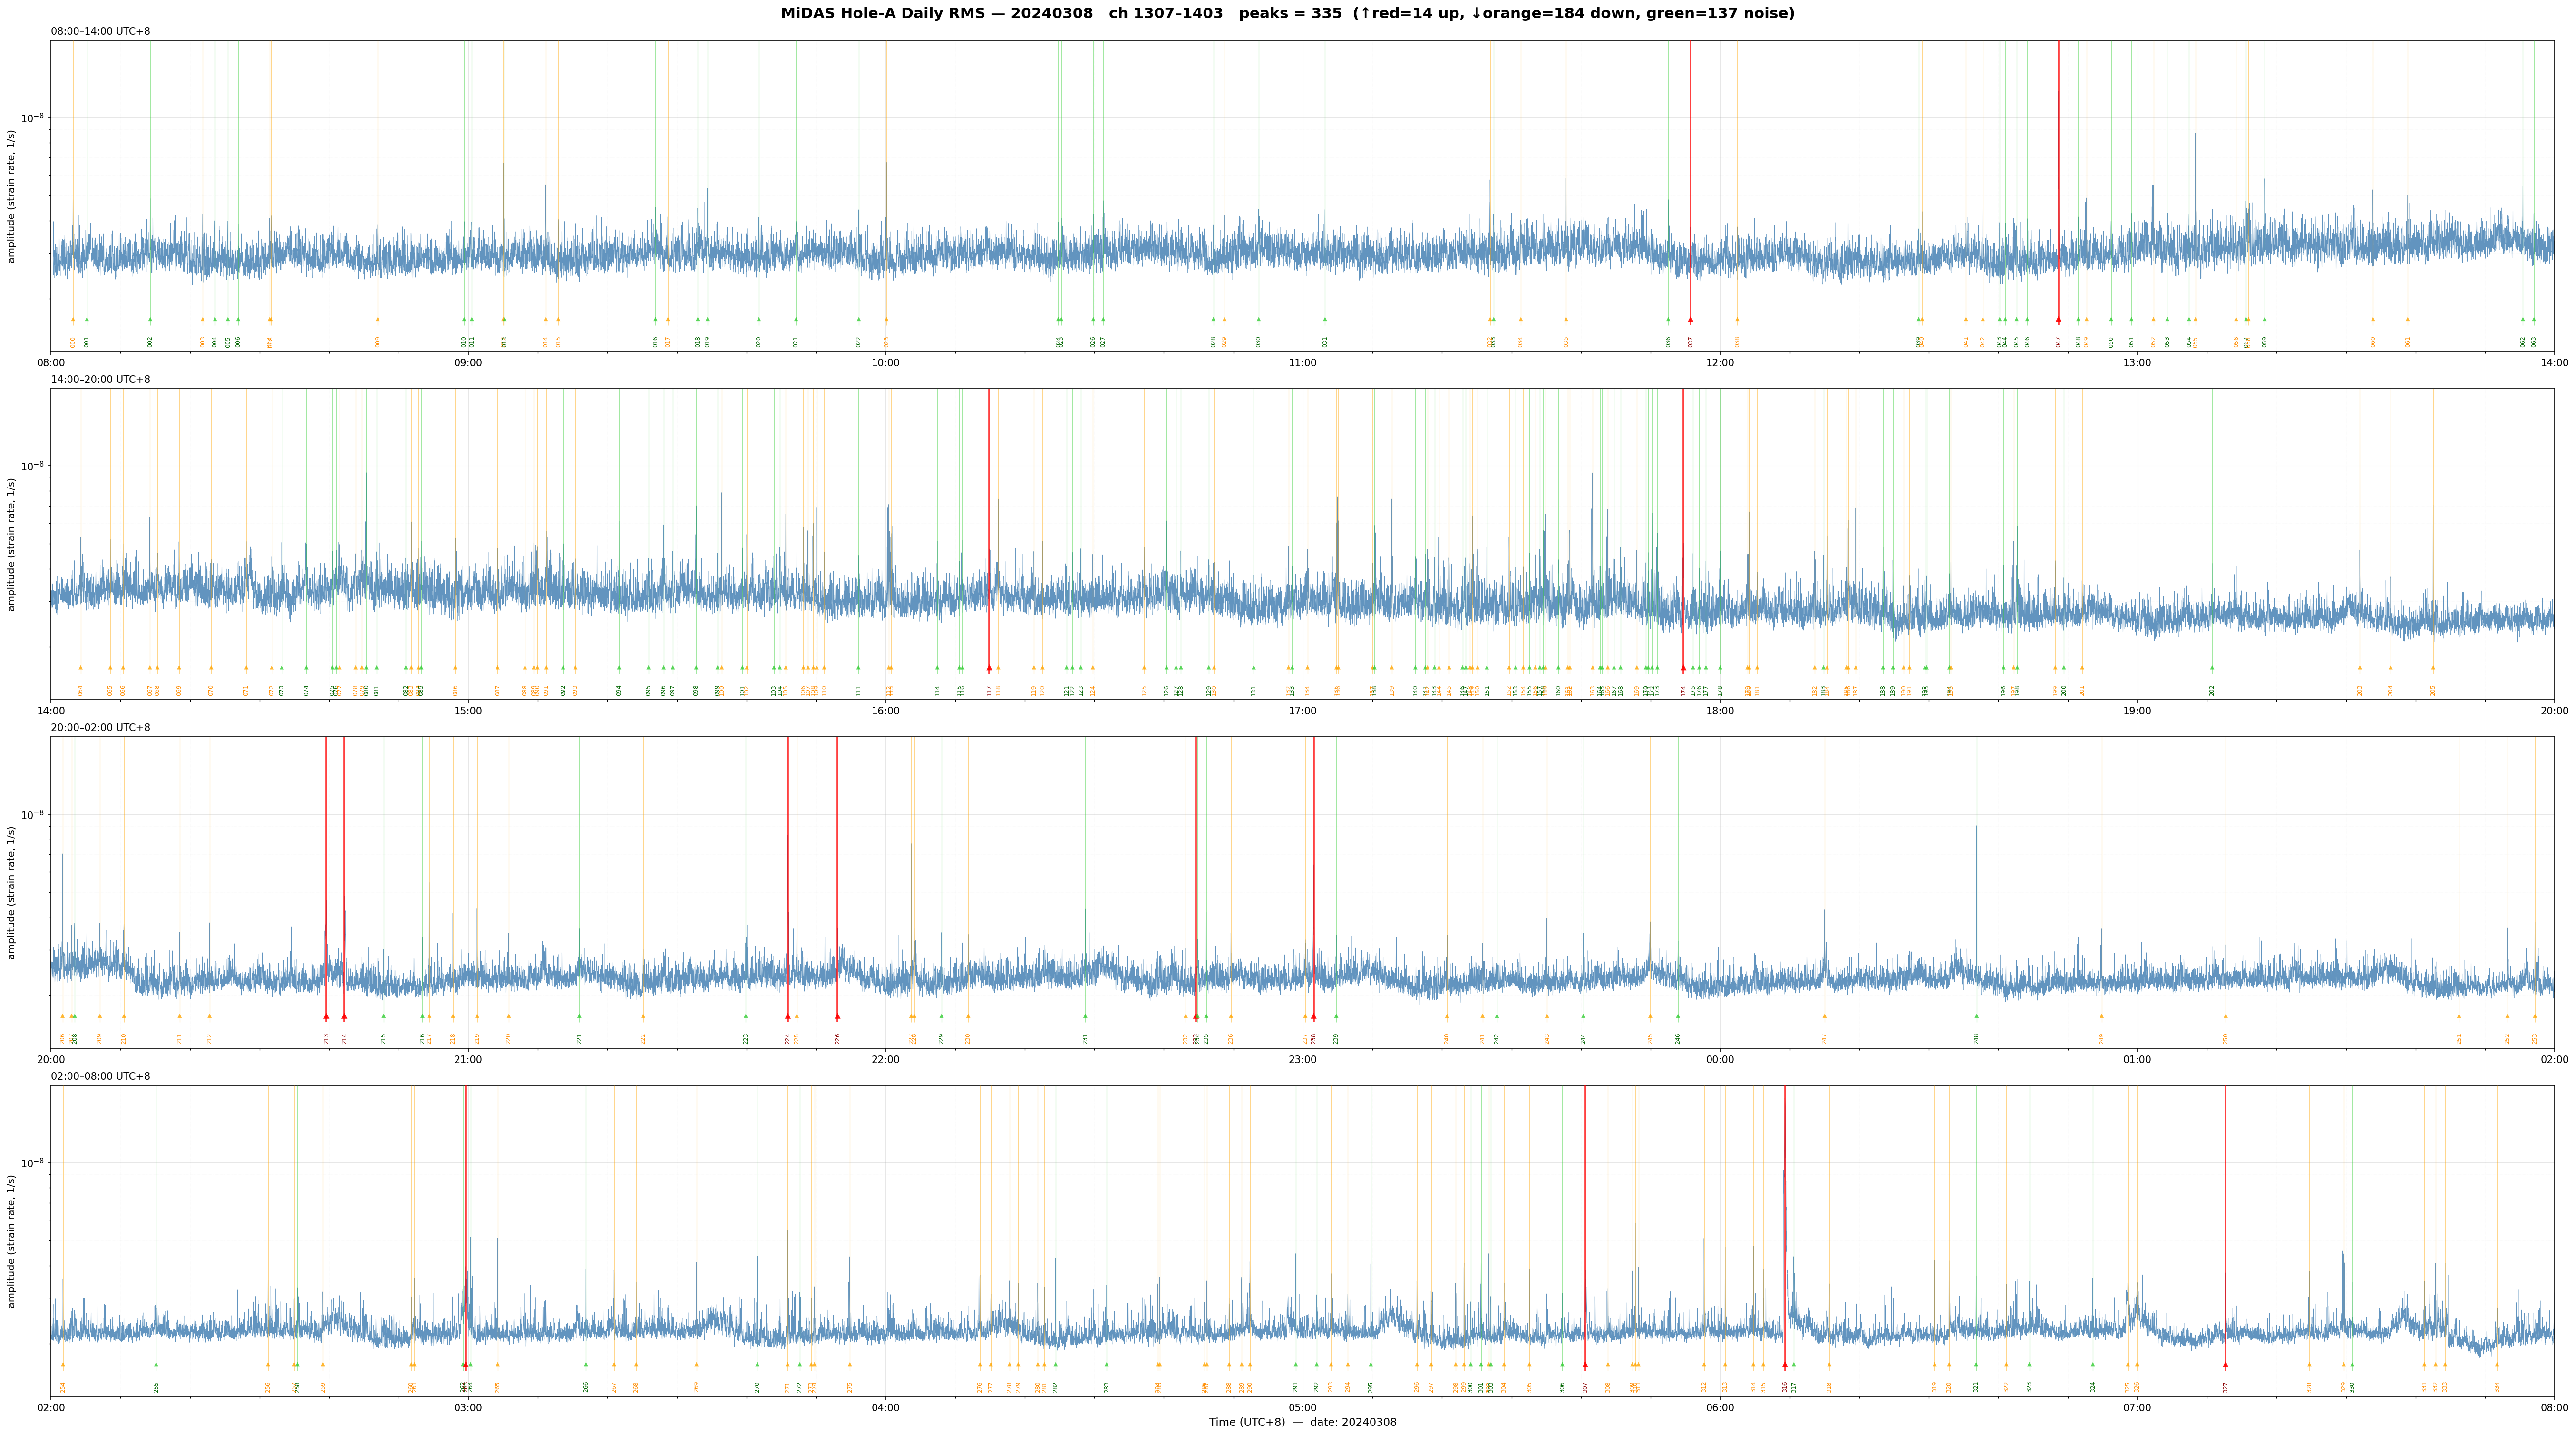
Task: Select the red peak marker labeled 238
Action: [x=1313, y=1016]
